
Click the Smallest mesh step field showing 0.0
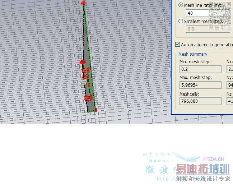tap(208, 29)
